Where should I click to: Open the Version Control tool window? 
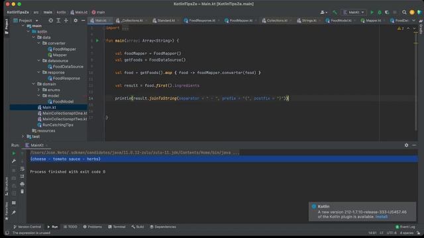27,227
